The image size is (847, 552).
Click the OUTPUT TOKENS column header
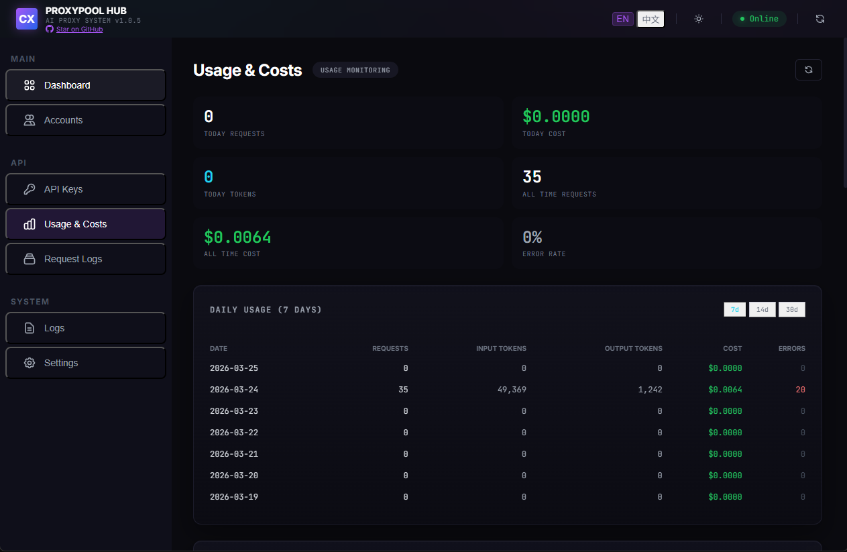pos(634,349)
